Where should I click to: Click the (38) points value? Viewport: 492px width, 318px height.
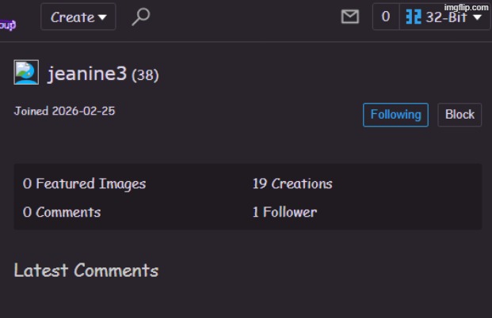pos(145,75)
